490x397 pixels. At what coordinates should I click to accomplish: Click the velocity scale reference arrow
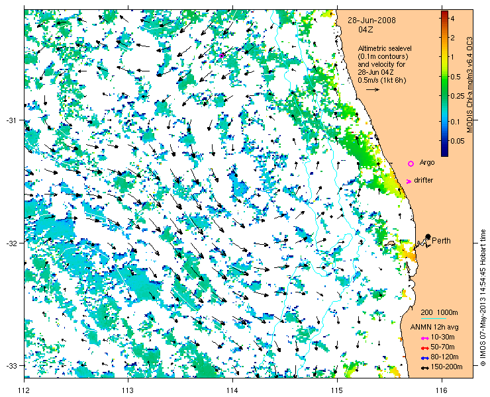[373, 89]
